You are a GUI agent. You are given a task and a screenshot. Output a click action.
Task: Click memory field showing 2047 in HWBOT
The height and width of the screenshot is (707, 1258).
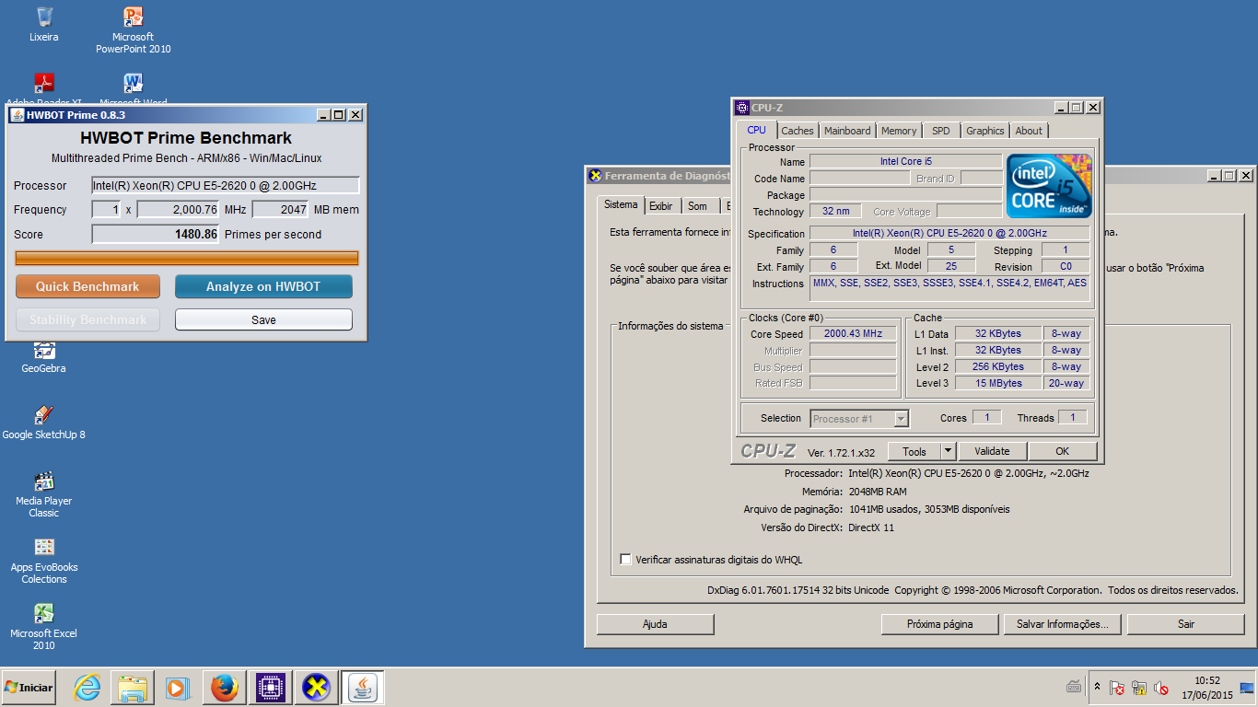[280, 210]
